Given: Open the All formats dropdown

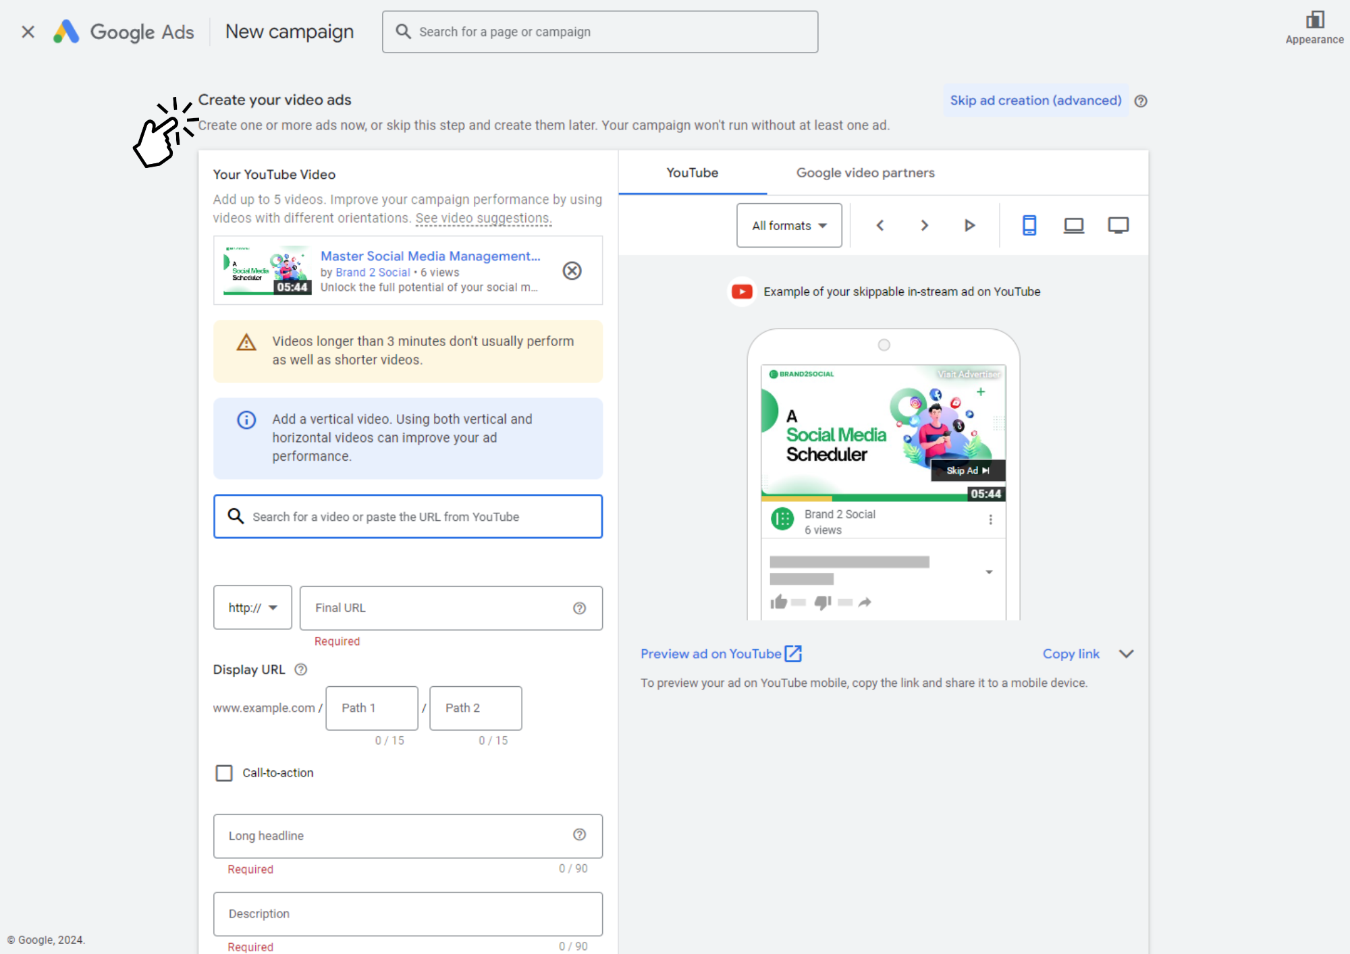Looking at the screenshot, I should (789, 225).
